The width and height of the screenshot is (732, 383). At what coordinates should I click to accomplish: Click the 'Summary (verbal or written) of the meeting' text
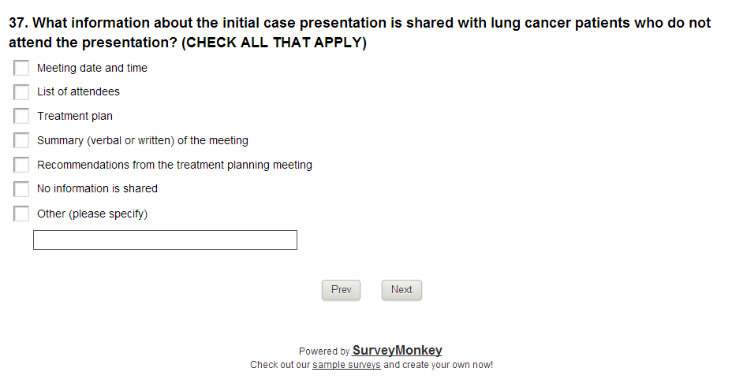coord(143,141)
